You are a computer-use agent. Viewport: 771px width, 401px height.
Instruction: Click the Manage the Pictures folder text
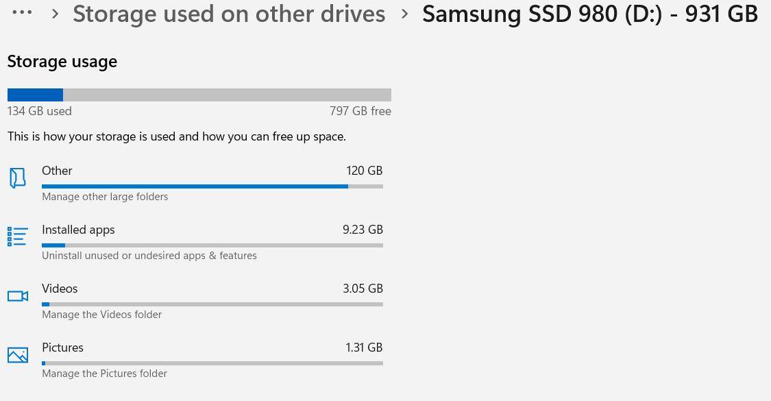pos(104,374)
